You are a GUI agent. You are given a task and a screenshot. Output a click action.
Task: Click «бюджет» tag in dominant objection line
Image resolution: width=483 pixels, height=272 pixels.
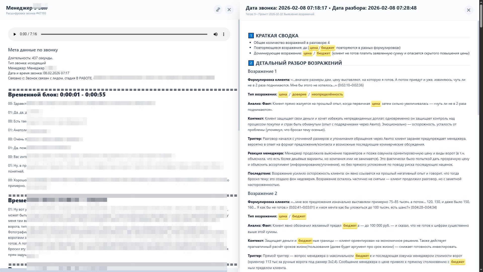(x=323, y=53)
